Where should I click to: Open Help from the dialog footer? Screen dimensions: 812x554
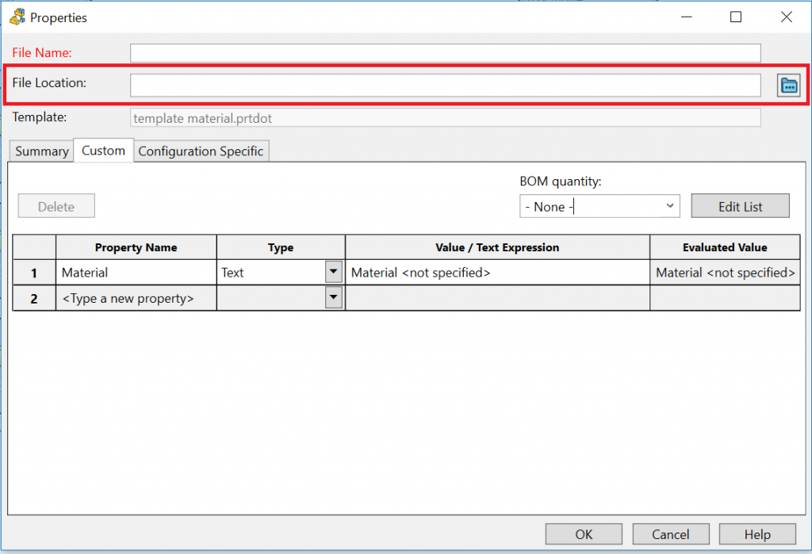coord(756,534)
